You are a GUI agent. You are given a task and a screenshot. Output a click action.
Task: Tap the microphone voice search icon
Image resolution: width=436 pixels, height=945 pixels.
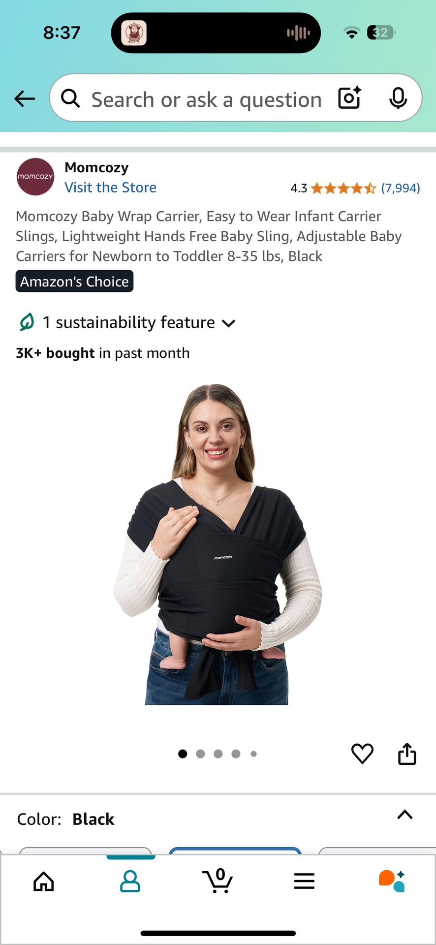tap(398, 98)
